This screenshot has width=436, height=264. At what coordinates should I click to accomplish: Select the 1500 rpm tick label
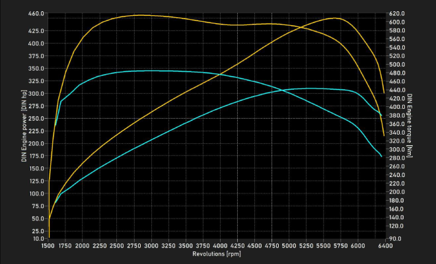(48, 246)
